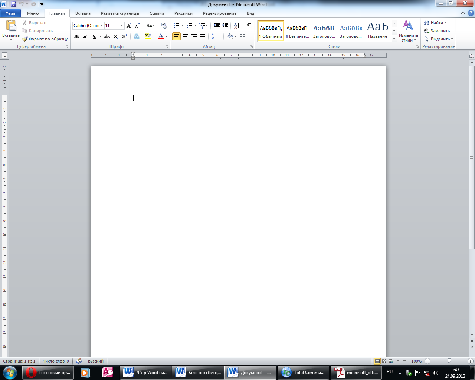Click the Clear Formatting eraser icon
Viewport: 475px width, 380px height.
click(x=164, y=26)
